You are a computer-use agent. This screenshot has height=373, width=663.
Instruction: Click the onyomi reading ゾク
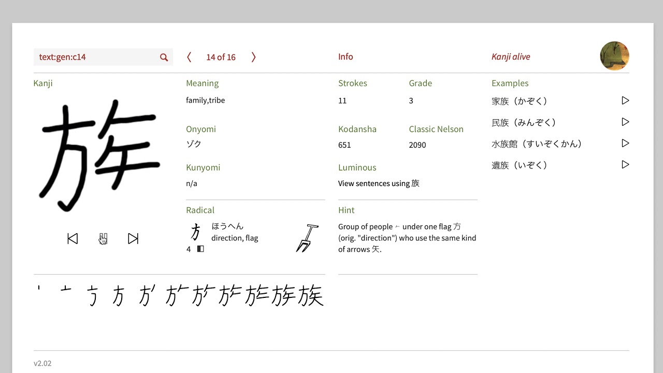pos(194,144)
